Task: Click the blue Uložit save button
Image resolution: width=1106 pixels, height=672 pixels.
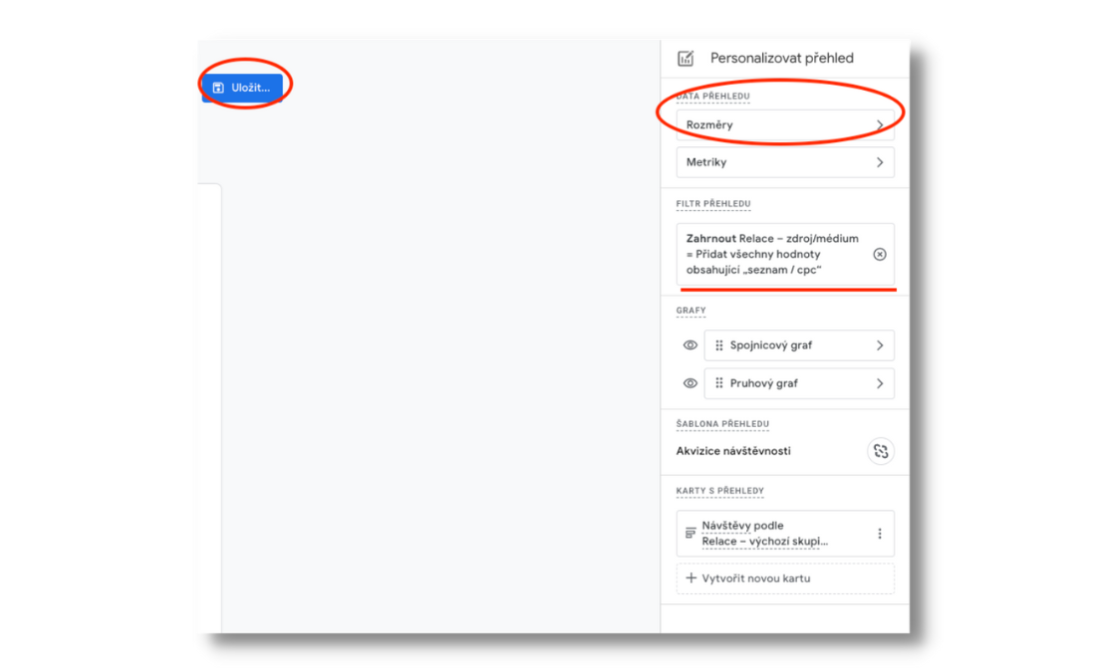Action: [x=243, y=88]
